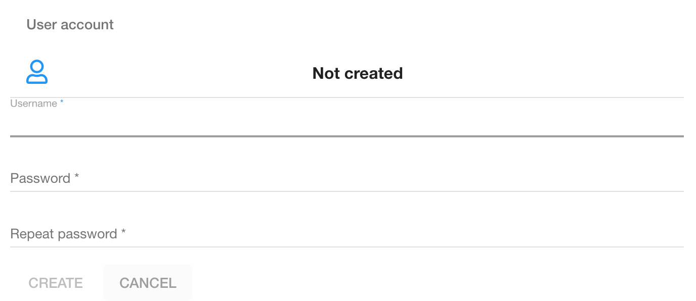Click the word "account" in the heading
Image resolution: width=696 pixels, height=301 pixels.
[92, 25]
